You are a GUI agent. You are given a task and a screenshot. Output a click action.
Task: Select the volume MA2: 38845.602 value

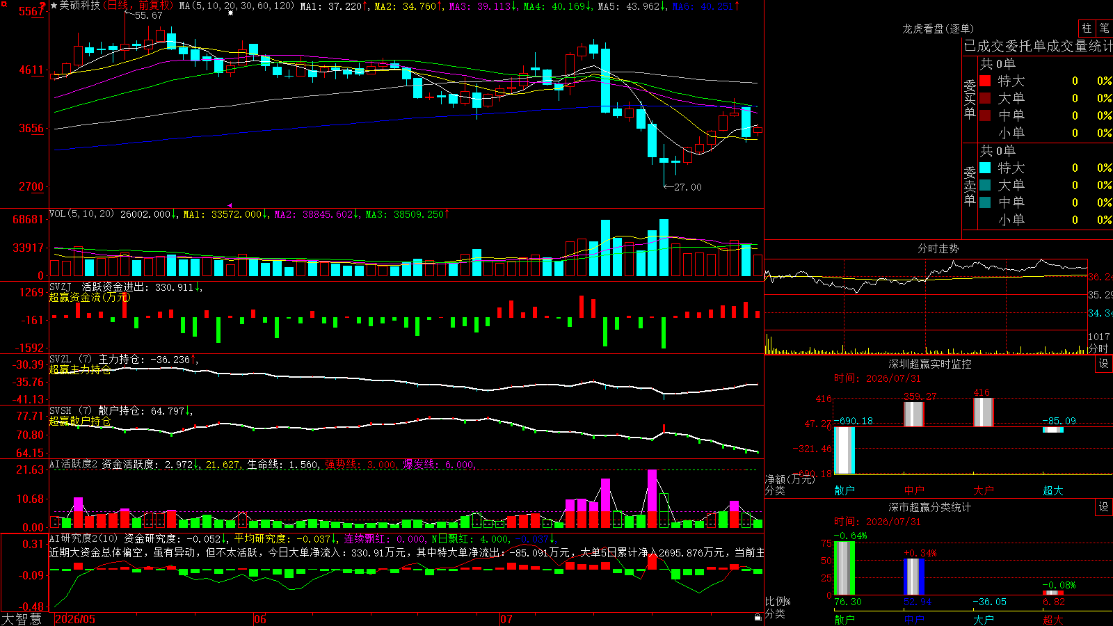click(314, 215)
